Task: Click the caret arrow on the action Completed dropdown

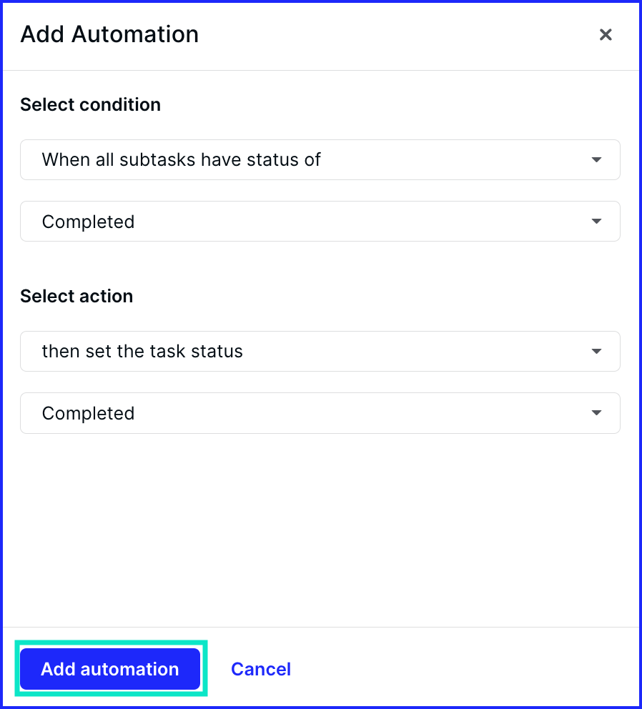Action: pyautogui.click(x=596, y=413)
